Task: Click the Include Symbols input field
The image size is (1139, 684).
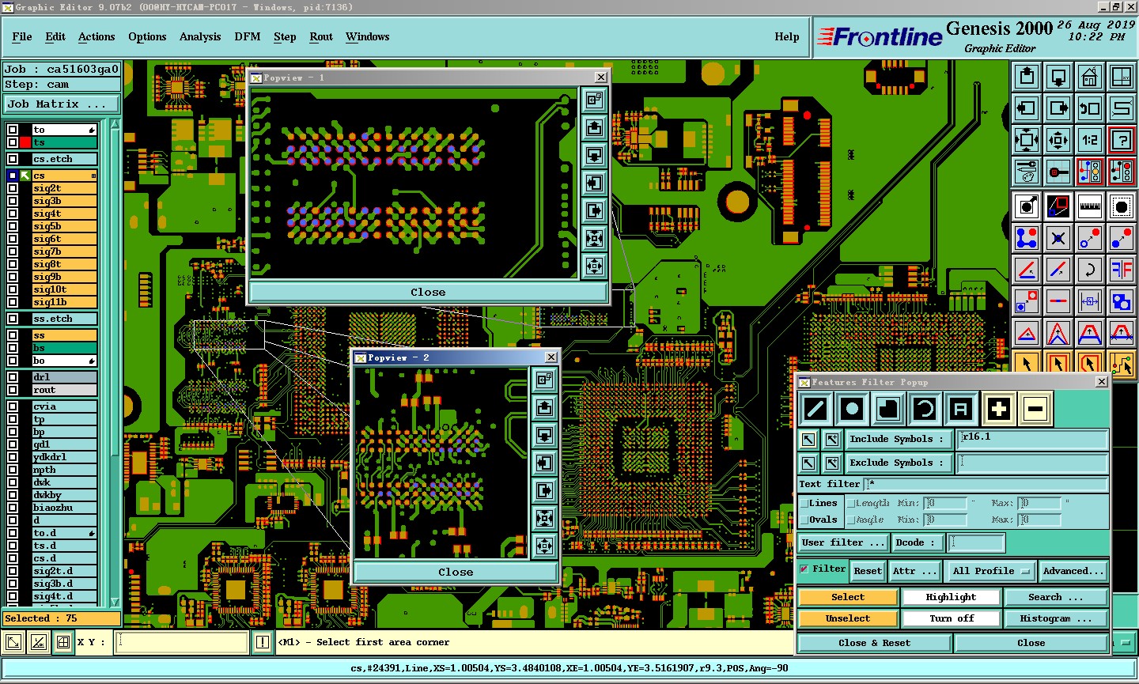Action: click(x=1032, y=439)
